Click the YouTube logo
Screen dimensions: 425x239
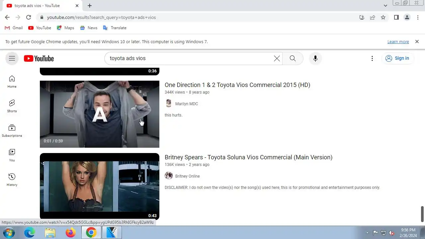(x=39, y=58)
